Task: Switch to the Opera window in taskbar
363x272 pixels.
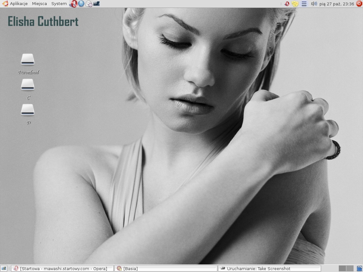Action: click(x=62, y=269)
